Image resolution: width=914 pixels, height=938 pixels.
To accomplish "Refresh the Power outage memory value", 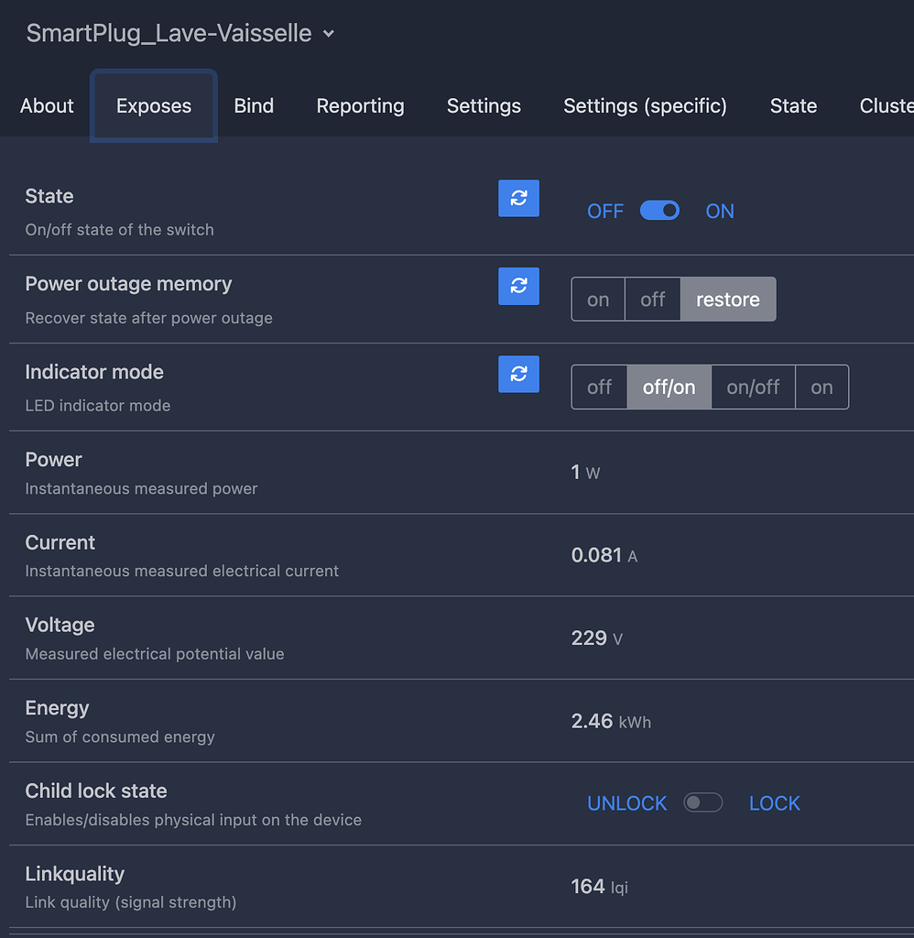I will 518,286.
